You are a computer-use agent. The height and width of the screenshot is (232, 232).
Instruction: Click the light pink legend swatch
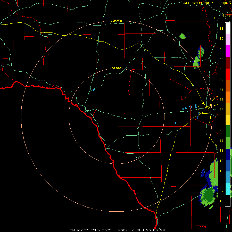pyautogui.click(x=228, y=39)
